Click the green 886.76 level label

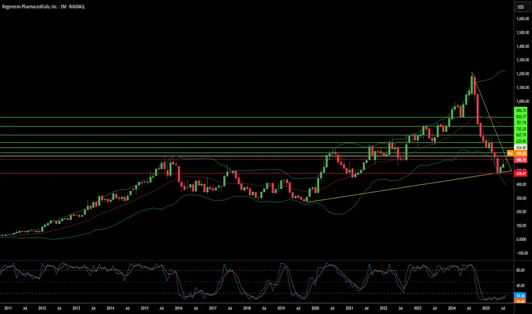point(521,110)
